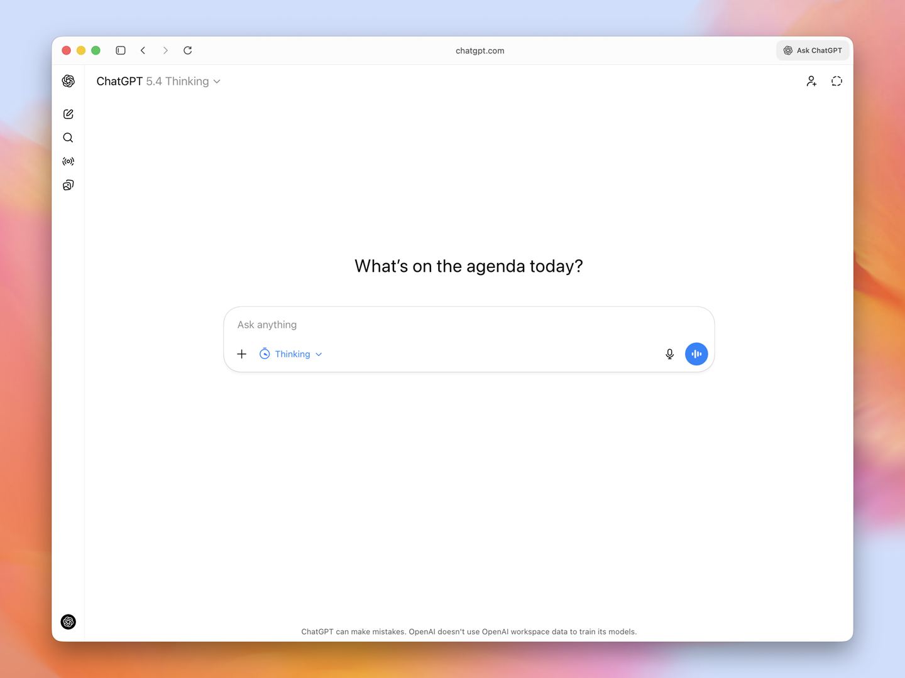Open the images library sidebar icon
The height and width of the screenshot is (678, 905).
click(x=69, y=185)
